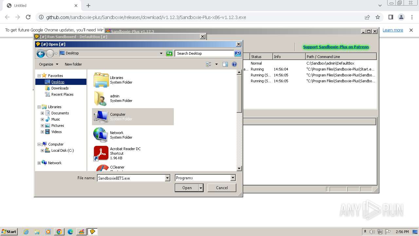419x236 pixels.
Task: Click the Cancel button
Action: pyautogui.click(x=222, y=188)
